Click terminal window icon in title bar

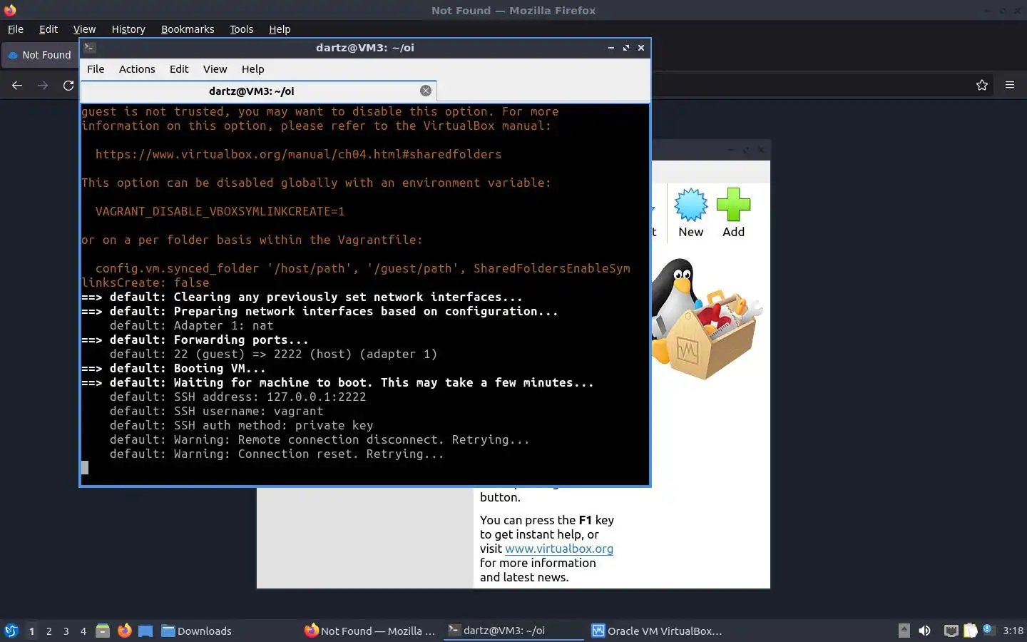coord(89,48)
